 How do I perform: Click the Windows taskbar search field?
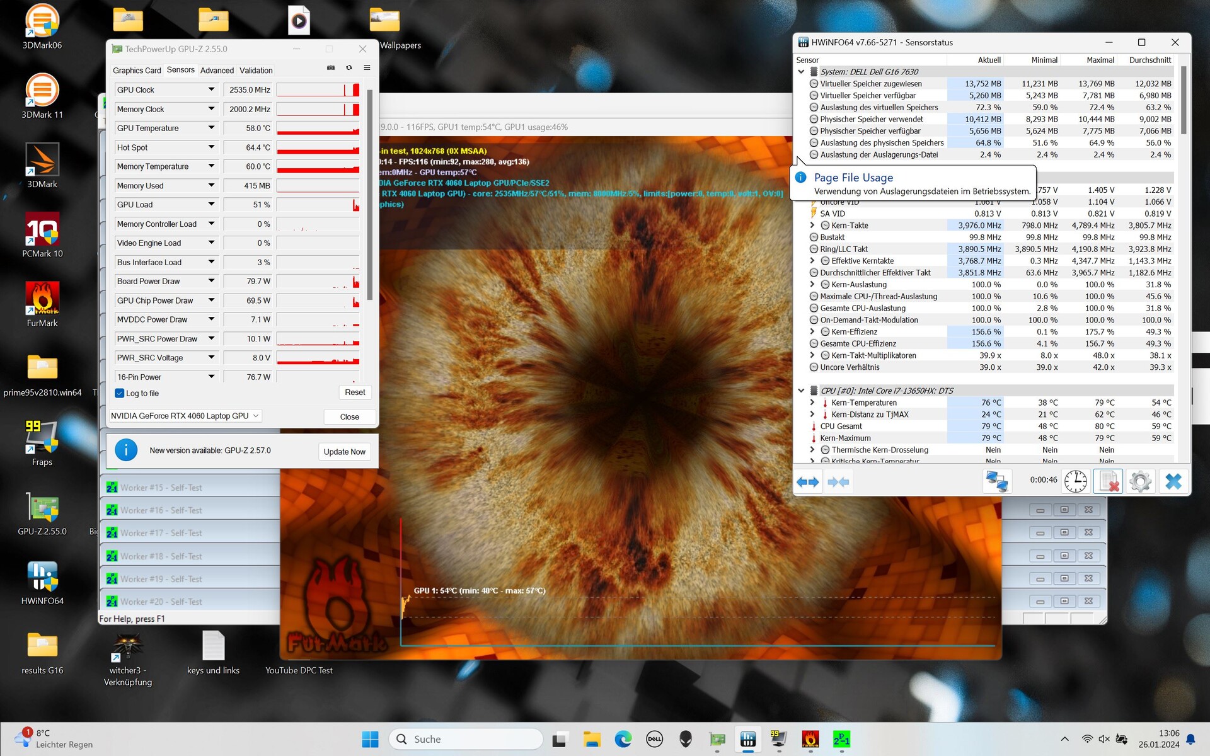[466, 739]
